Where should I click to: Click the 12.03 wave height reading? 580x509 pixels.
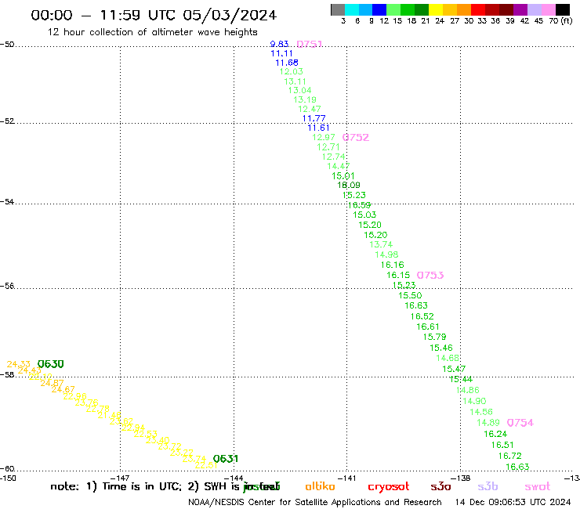pos(291,72)
